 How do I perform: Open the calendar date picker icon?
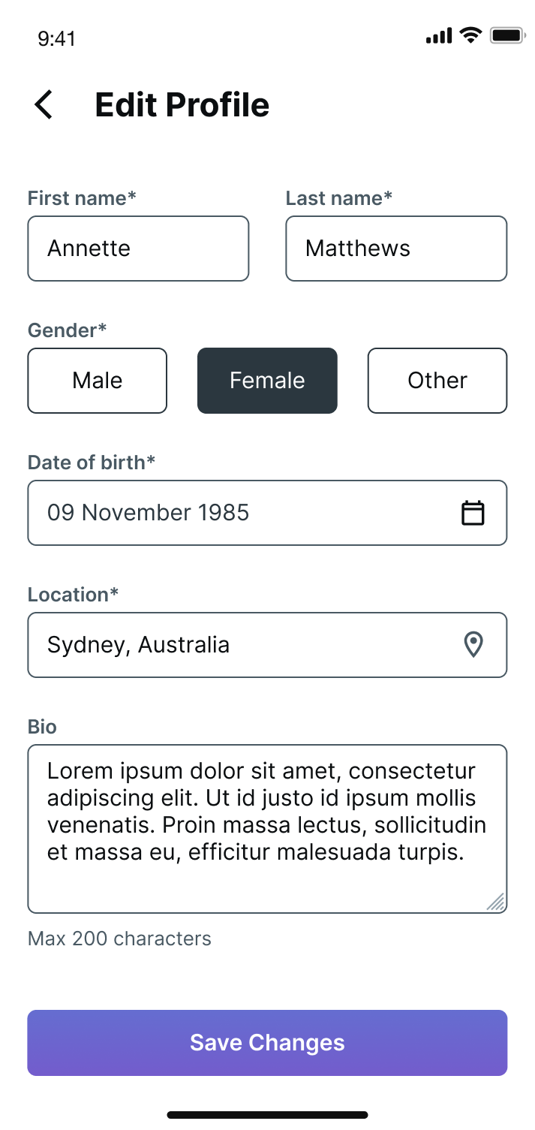pyautogui.click(x=473, y=513)
